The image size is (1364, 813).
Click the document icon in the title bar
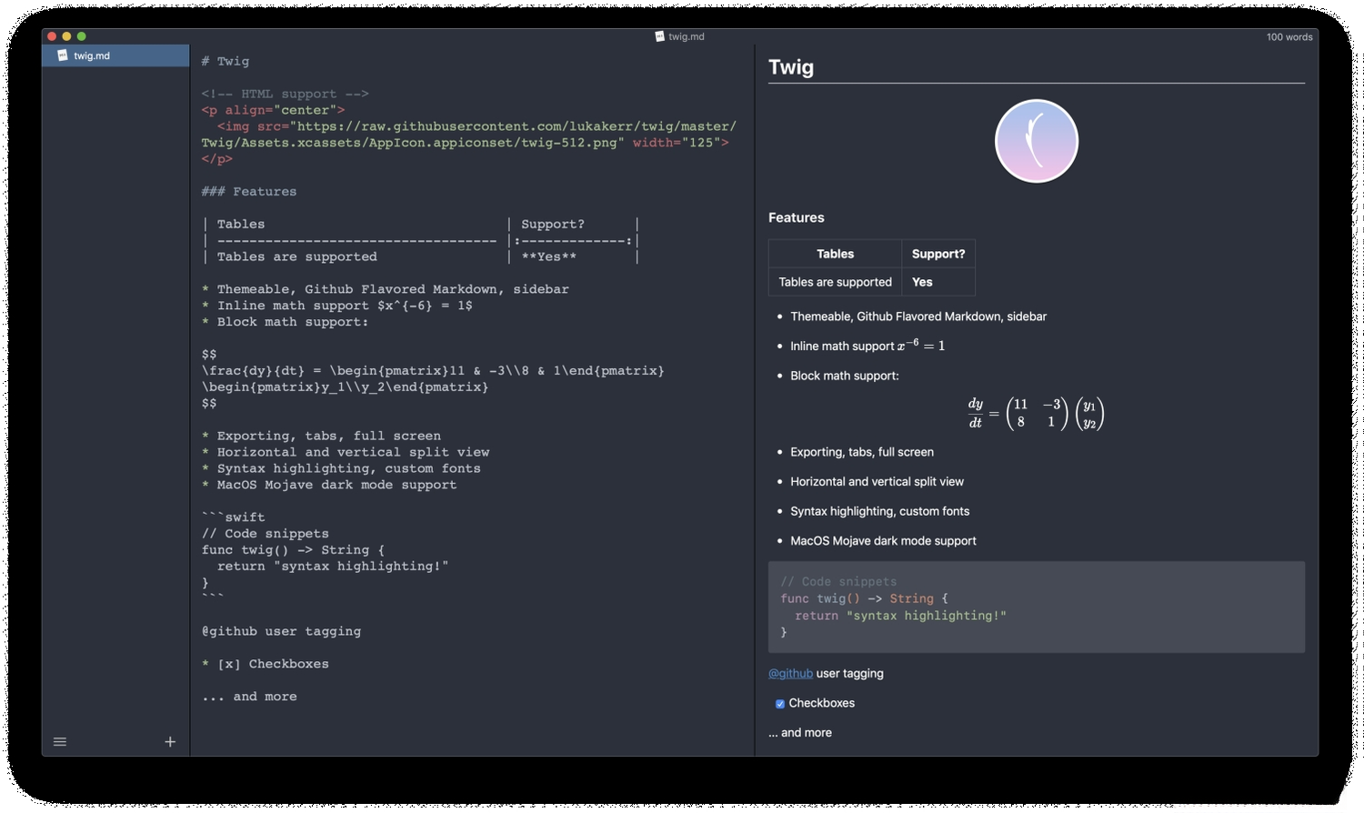(660, 36)
